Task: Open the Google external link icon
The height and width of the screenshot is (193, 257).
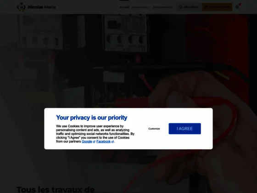Action: pos(94,142)
